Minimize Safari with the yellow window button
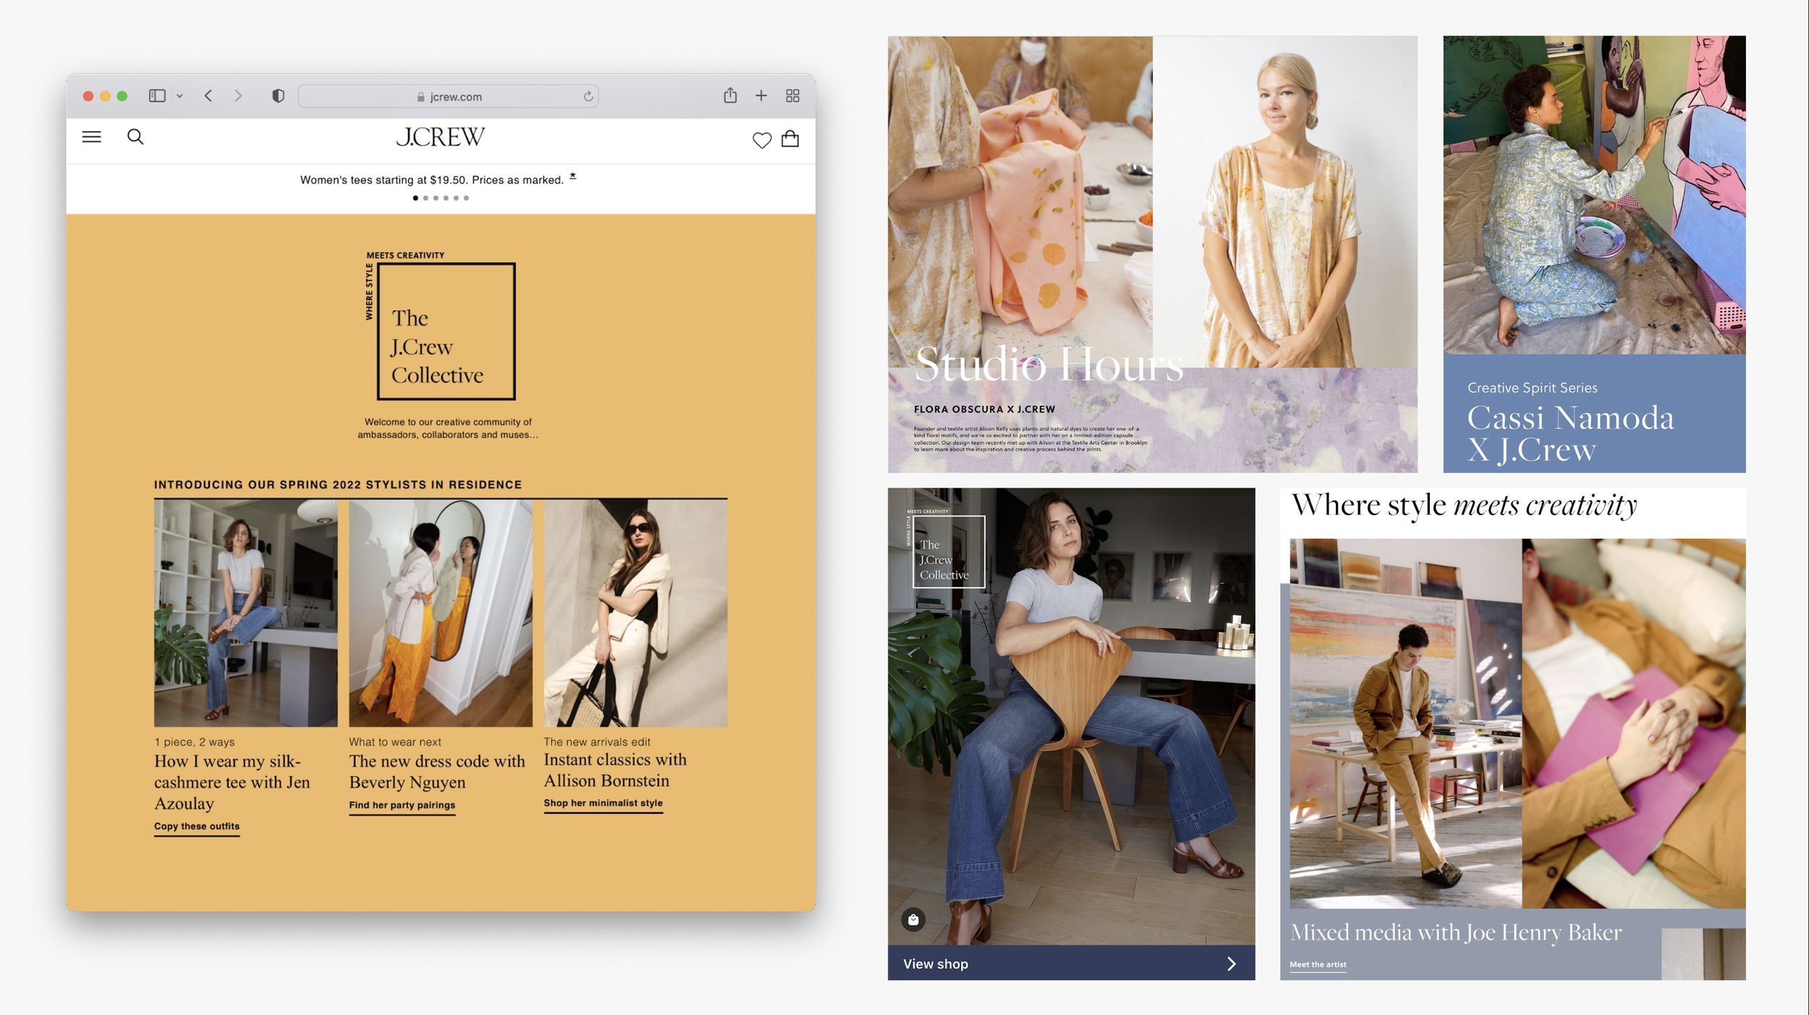The image size is (1809, 1015). pyautogui.click(x=105, y=95)
